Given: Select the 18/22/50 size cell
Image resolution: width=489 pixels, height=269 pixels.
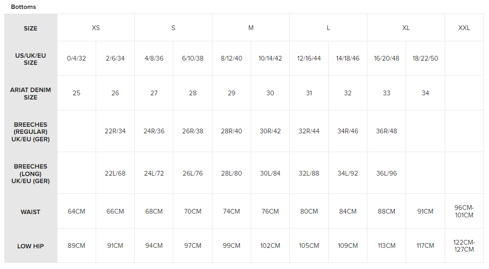Looking at the screenshot, I should point(425,59).
